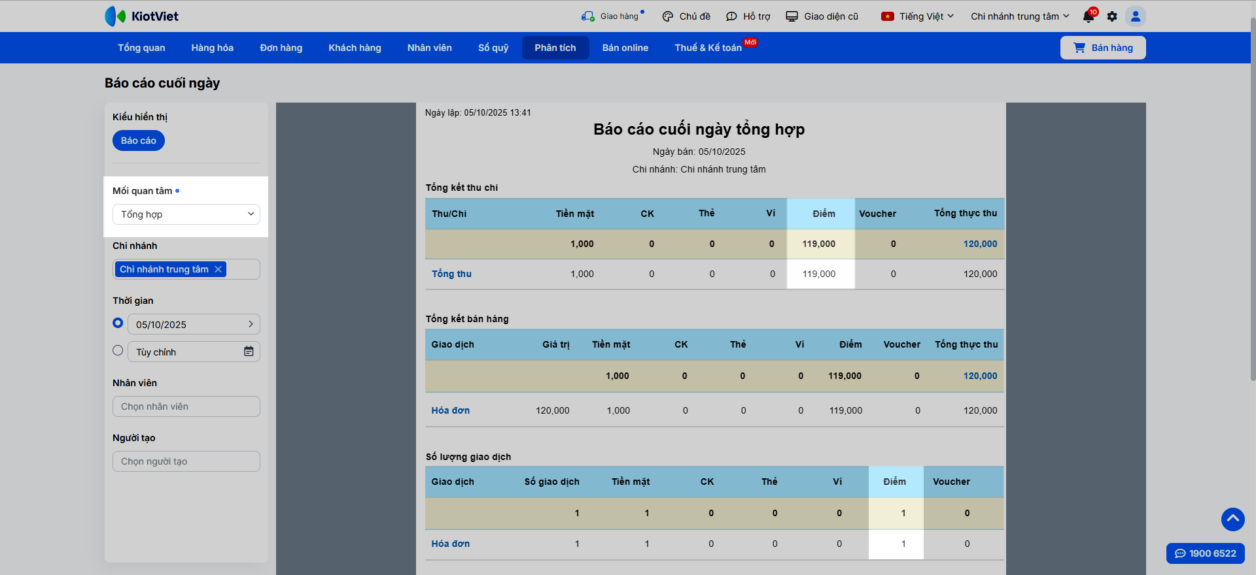The image size is (1256, 575).
Task: Open the notifications bell icon
Action: [1089, 16]
